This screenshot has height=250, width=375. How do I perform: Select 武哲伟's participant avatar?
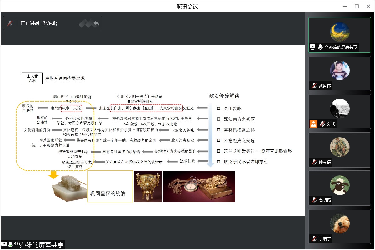[340, 71]
